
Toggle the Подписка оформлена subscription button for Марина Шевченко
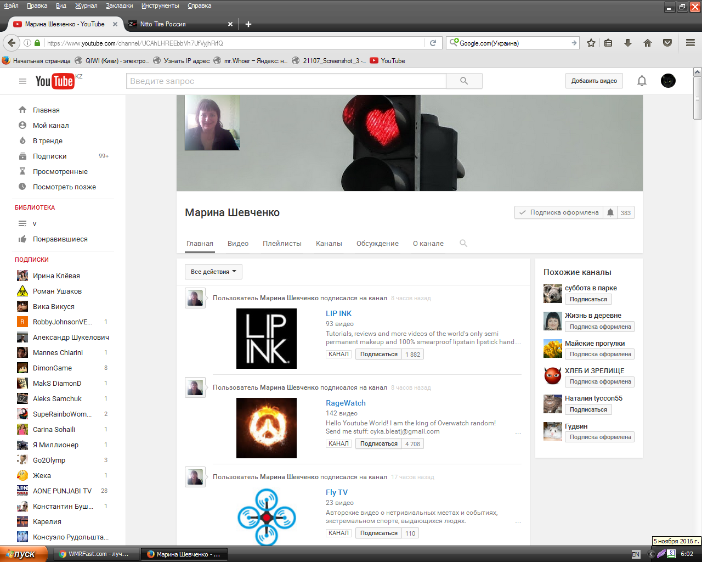pos(559,213)
